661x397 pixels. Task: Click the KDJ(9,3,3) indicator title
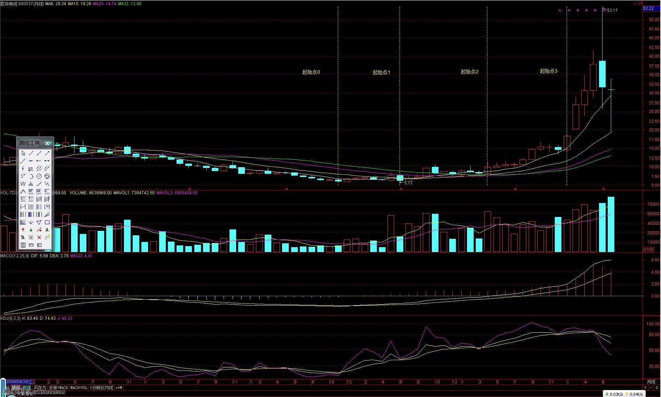coord(11,318)
